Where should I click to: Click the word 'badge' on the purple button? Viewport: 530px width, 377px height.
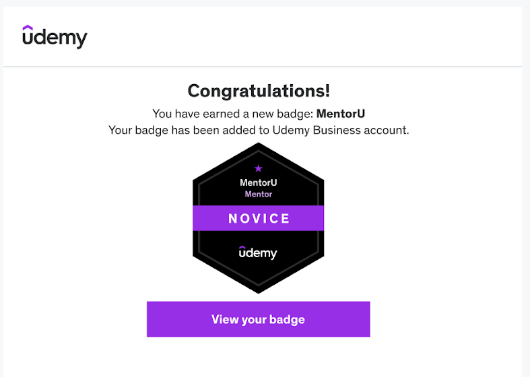pyautogui.click(x=286, y=319)
